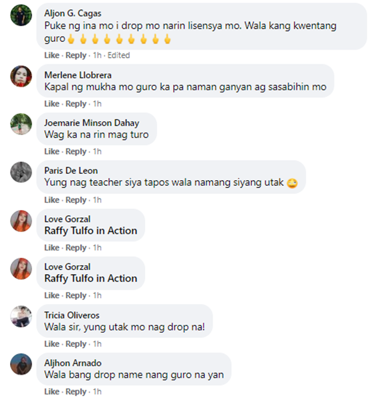
Task: Open Paris De Leon name link
Action: pyautogui.click(x=71, y=170)
